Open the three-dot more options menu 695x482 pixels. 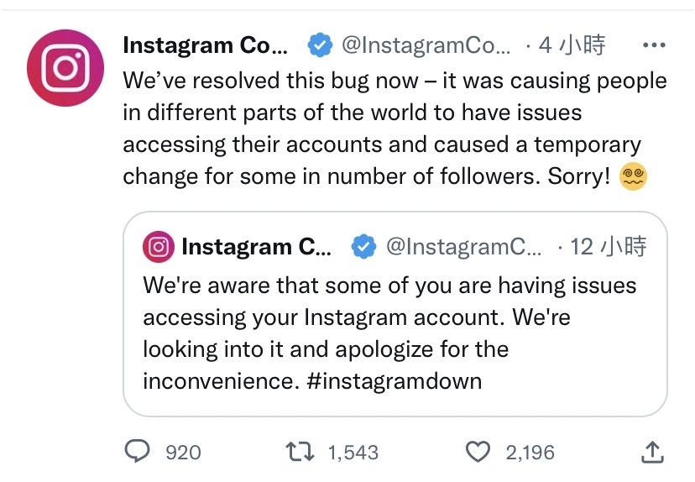(x=652, y=45)
